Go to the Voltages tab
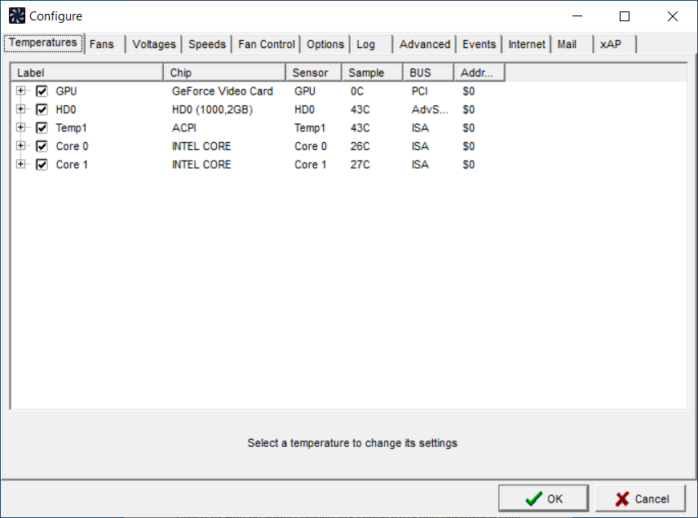Viewport: 698px width, 518px height. click(x=153, y=44)
